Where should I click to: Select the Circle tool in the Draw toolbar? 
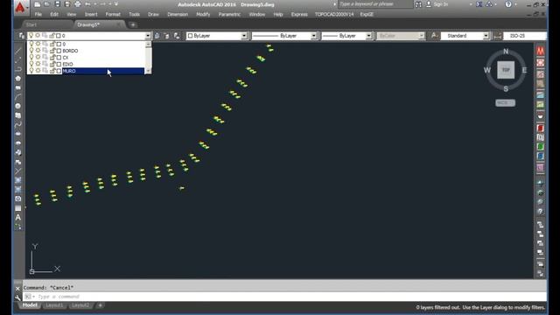pyautogui.click(x=18, y=106)
